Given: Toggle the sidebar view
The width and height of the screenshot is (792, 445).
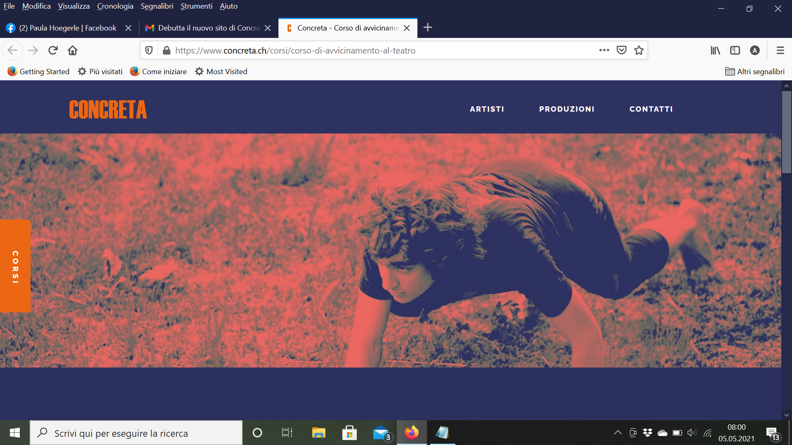Looking at the screenshot, I should [735, 50].
